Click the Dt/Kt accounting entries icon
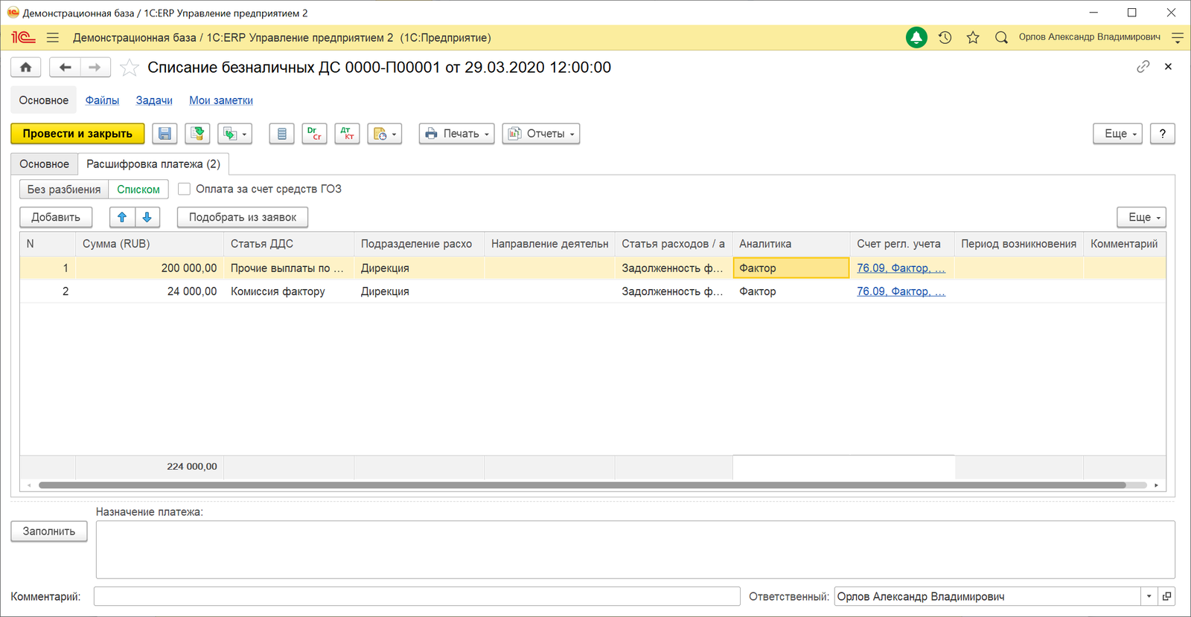This screenshot has width=1191, height=617. (347, 134)
